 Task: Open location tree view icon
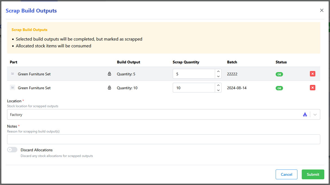305,115
